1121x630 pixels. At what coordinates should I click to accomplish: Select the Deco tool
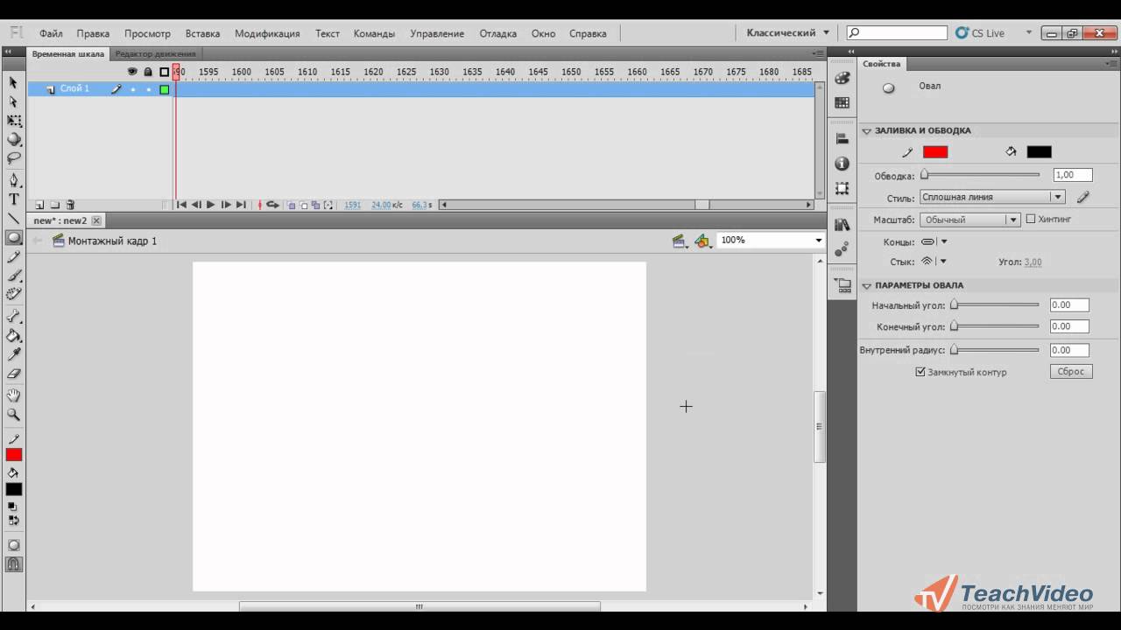(14, 296)
